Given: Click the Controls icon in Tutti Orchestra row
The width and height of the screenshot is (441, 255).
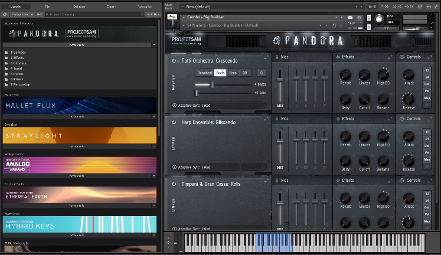Looking at the screenshot, I should [402, 57].
